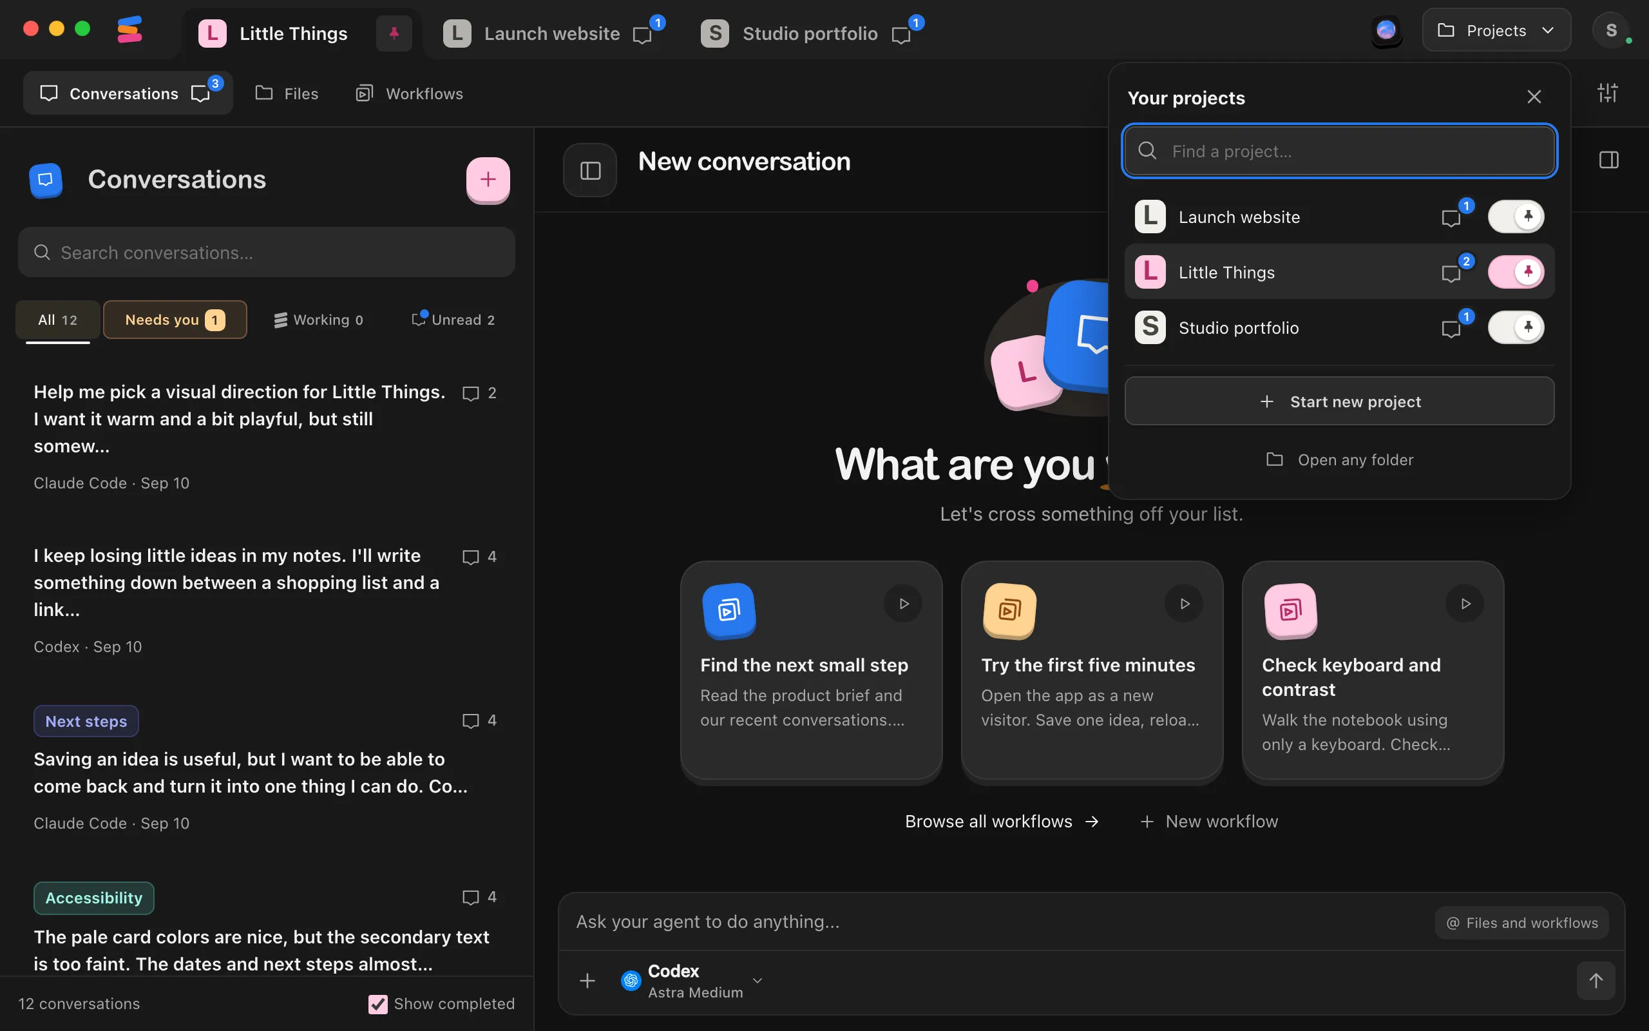
Task: Uncheck the Show completed checkbox
Action: click(377, 1004)
